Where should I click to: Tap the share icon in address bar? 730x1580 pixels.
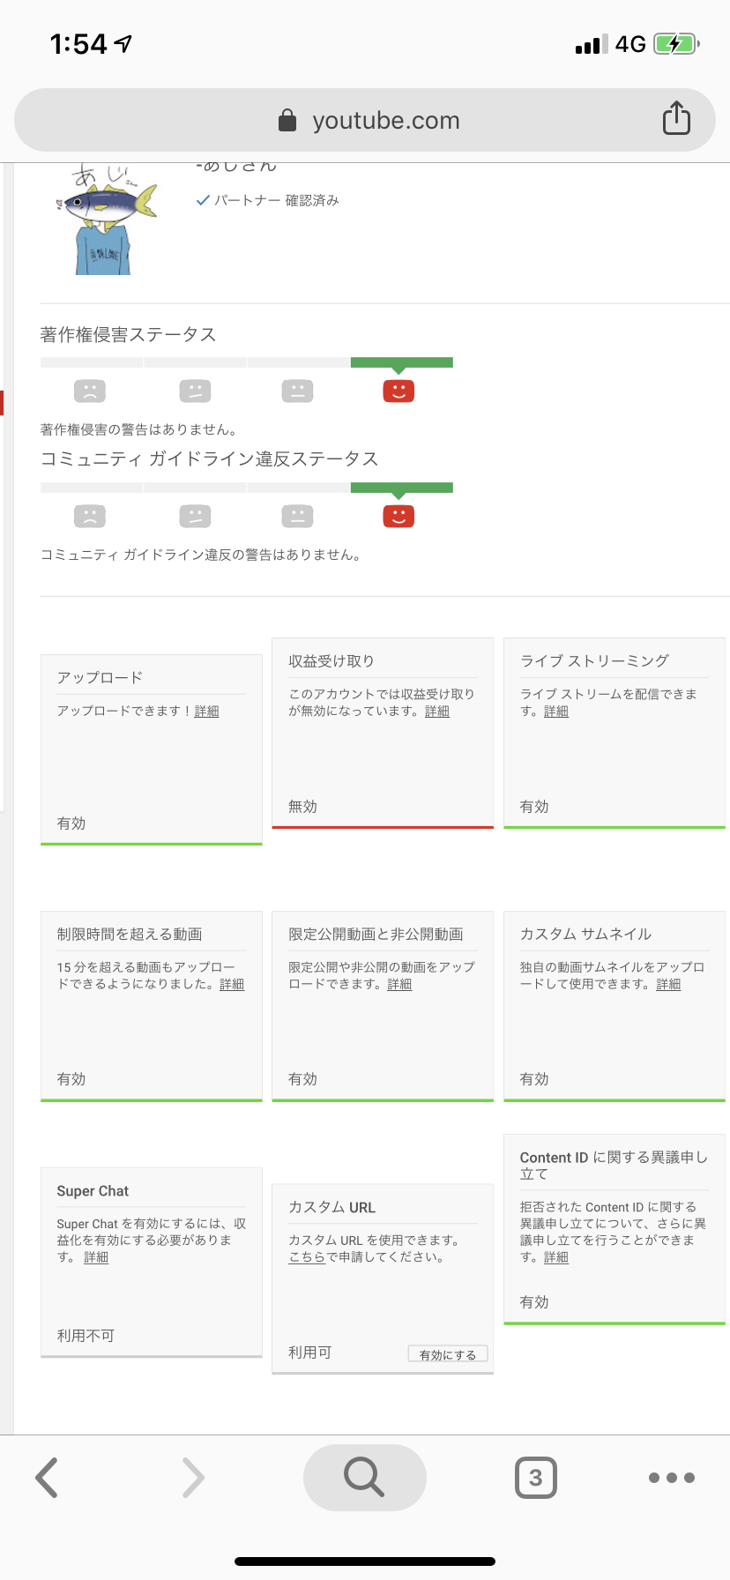tap(676, 118)
